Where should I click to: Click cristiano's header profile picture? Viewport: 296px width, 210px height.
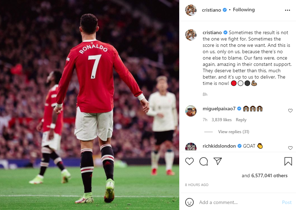(191, 10)
